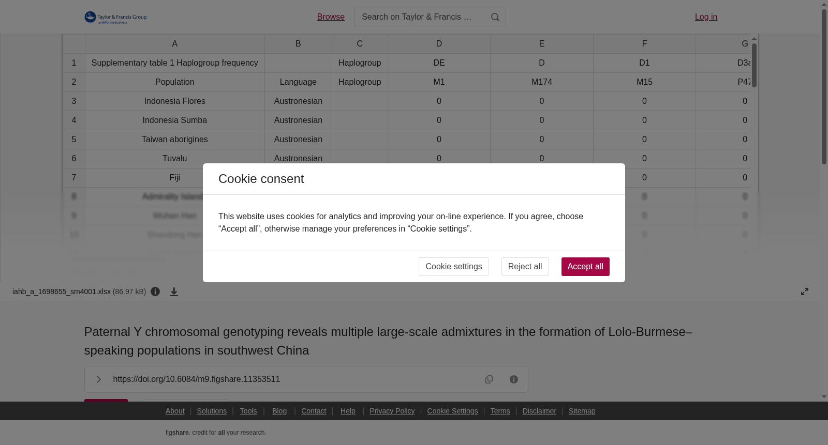Open DOI info icon in citation box
The width and height of the screenshot is (828, 445).
[514, 379]
